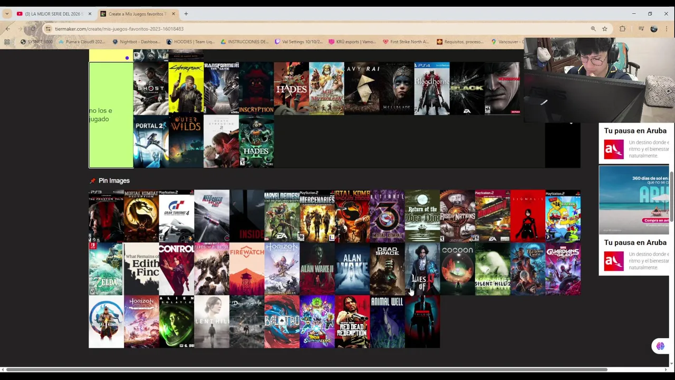This screenshot has width=675, height=380.
Task: Select the Balatro game cover
Action: pyautogui.click(x=282, y=321)
